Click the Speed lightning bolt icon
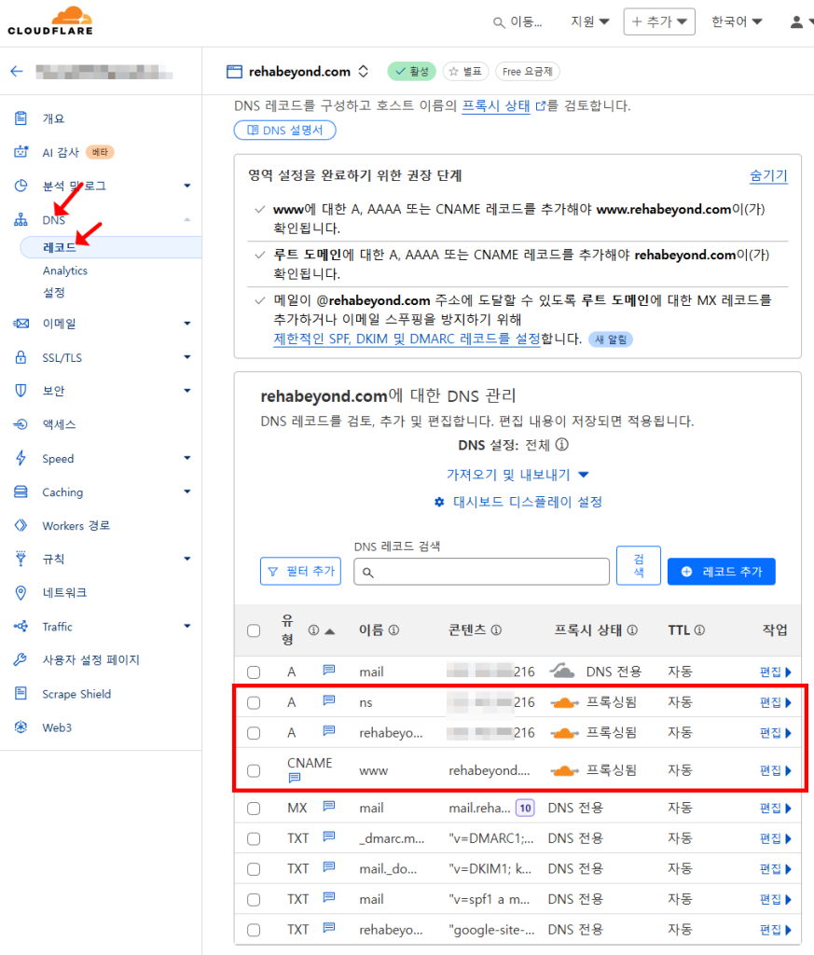This screenshot has width=814, height=955. pos(21,458)
